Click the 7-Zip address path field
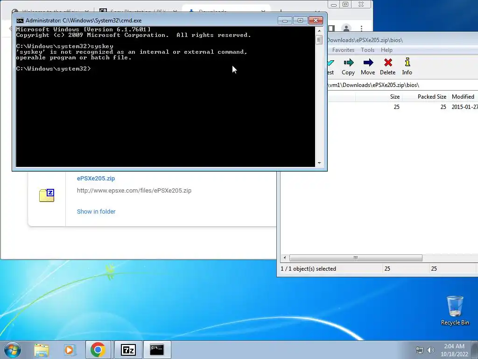Viewport: 478px width, 359px height. (x=402, y=85)
